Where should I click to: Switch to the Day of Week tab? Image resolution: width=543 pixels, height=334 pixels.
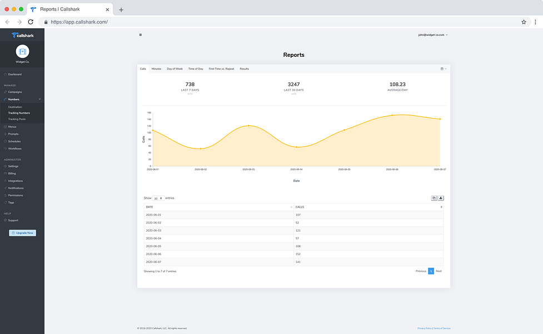[x=175, y=68]
